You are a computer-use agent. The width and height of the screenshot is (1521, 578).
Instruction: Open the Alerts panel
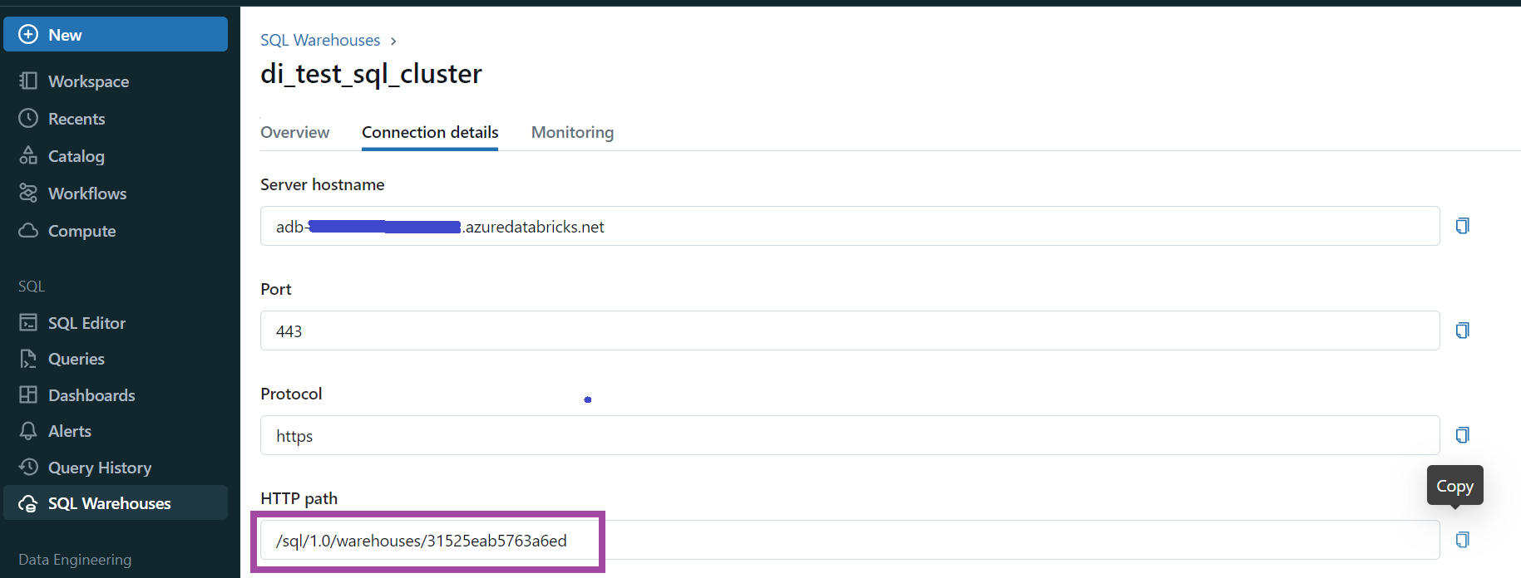(71, 430)
